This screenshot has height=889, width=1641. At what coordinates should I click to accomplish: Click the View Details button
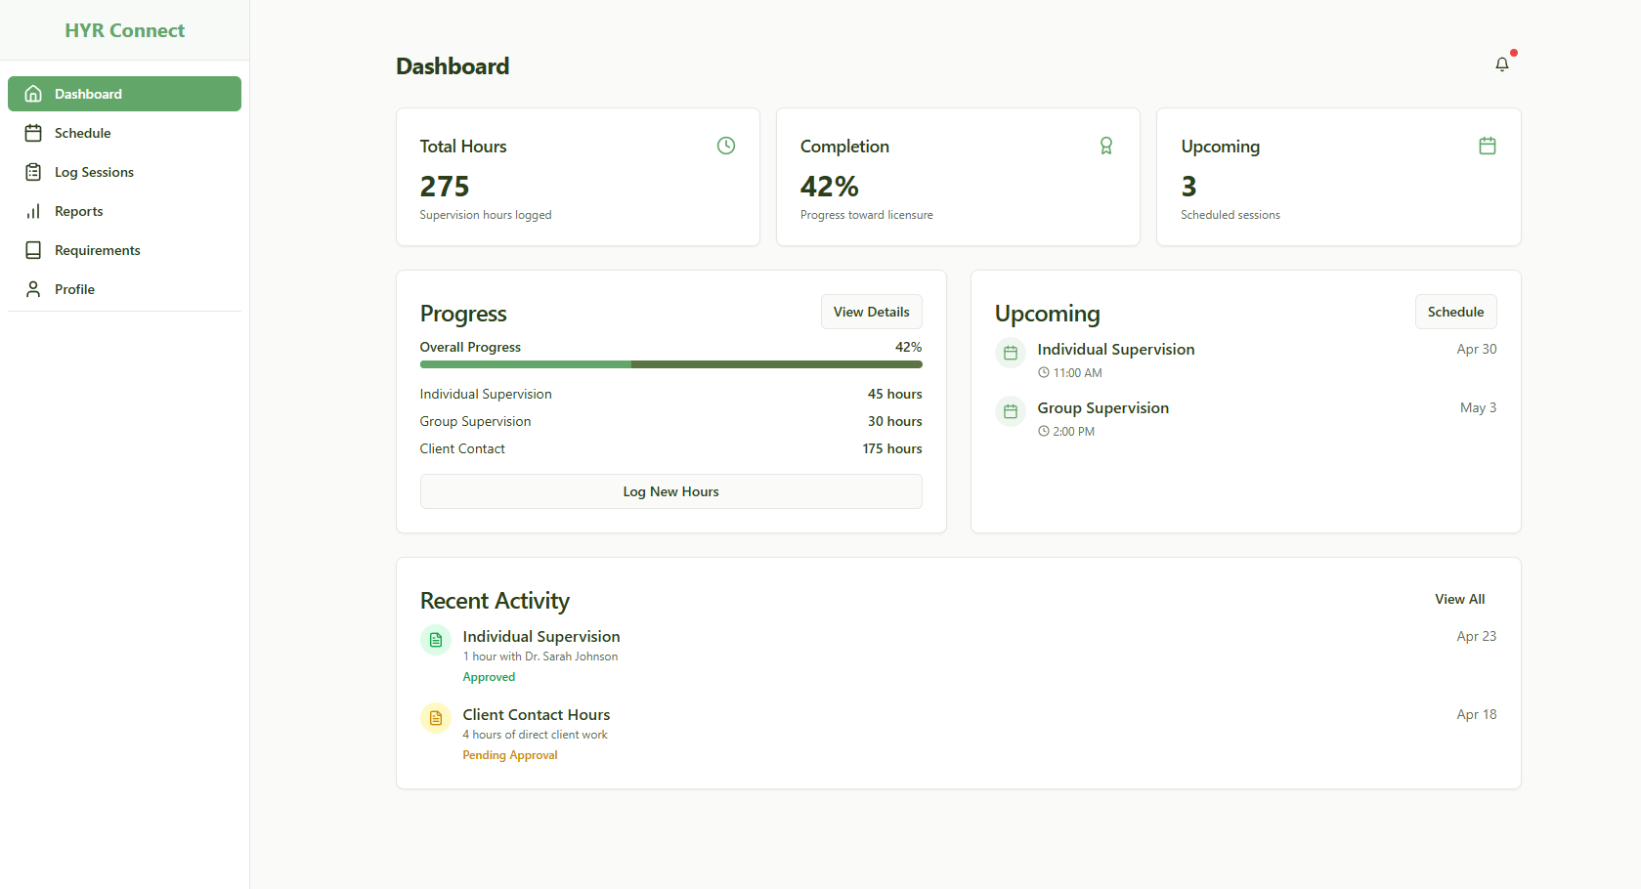871,311
